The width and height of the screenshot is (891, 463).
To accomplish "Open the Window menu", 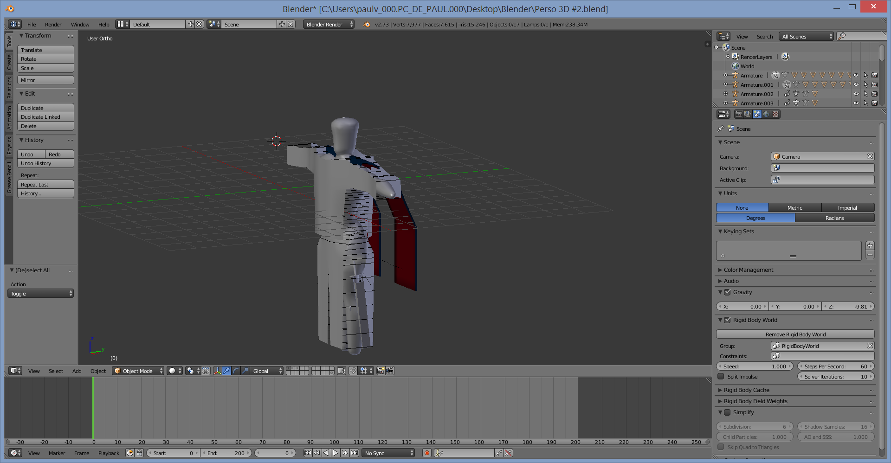I will coord(80,25).
